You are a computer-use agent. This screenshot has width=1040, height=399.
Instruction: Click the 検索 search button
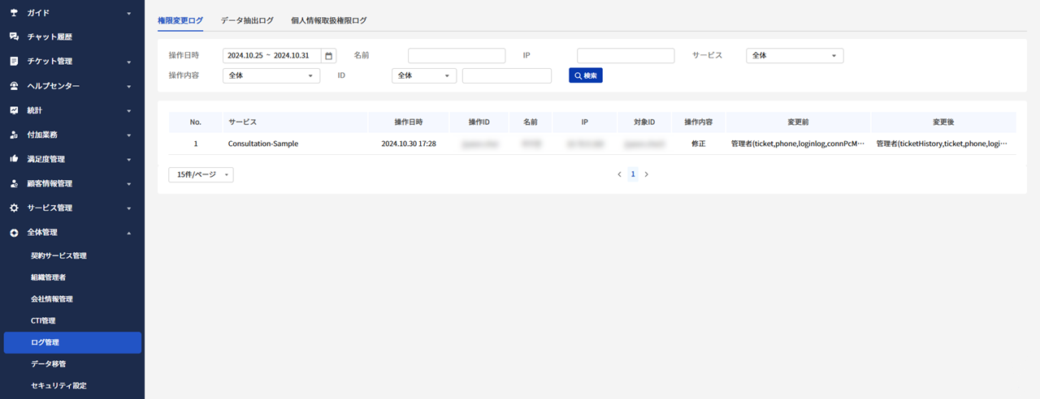(585, 75)
